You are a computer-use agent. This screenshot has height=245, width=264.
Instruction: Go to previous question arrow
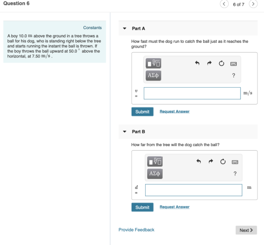coord(224,4)
